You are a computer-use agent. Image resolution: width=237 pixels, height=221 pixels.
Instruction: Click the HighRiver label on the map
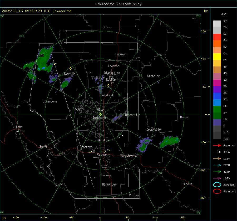tap(109, 184)
